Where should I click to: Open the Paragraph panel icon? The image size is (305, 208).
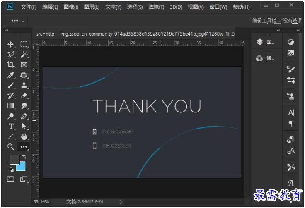291,123
